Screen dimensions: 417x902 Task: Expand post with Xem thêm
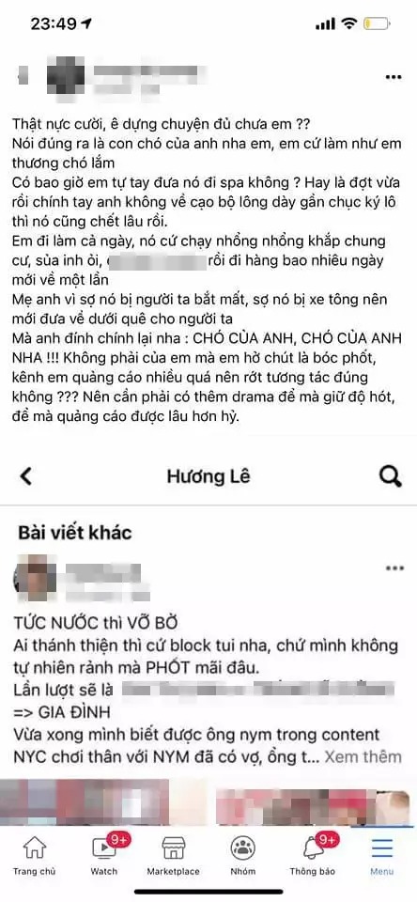(363, 755)
